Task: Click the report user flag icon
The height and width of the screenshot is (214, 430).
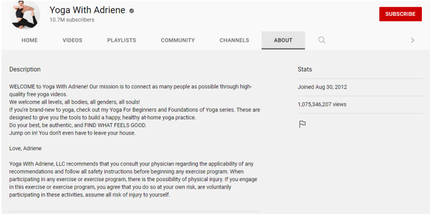Action: [x=302, y=125]
